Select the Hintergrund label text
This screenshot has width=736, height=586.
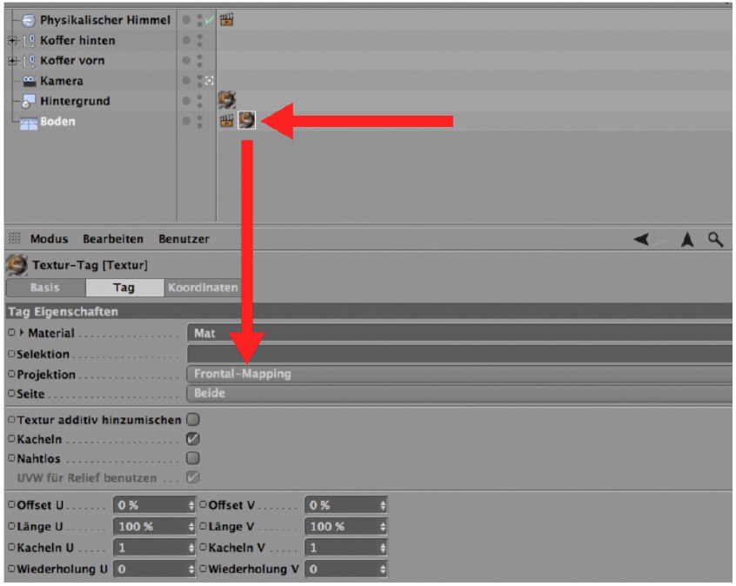coord(75,102)
